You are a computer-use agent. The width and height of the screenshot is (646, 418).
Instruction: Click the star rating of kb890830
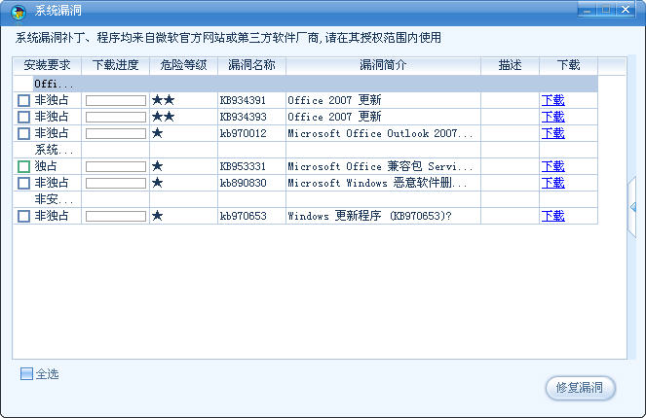pos(158,183)
